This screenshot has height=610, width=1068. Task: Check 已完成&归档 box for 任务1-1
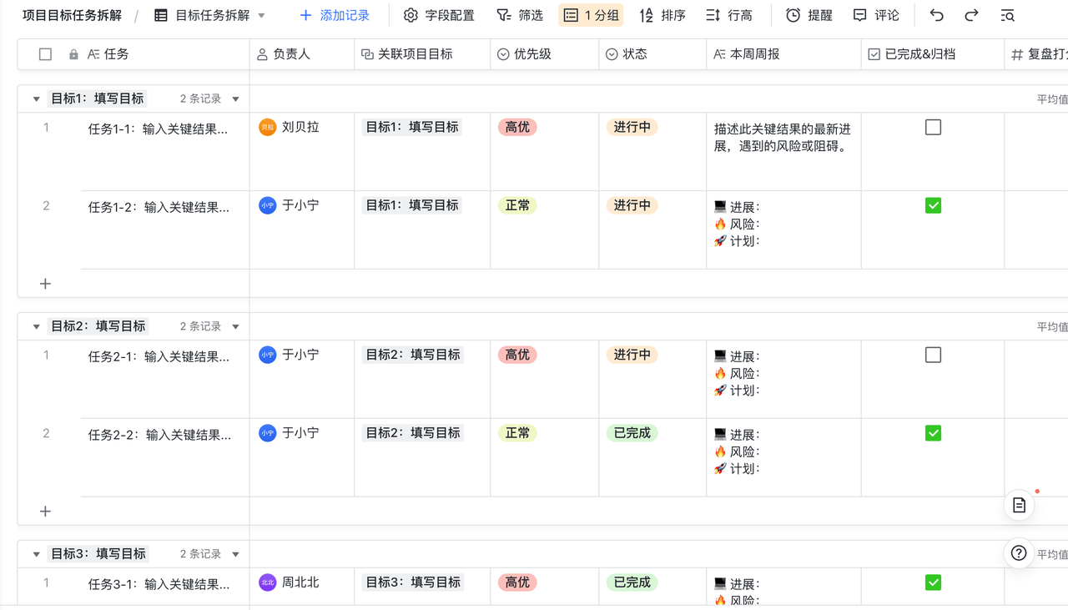coord(933,128)
